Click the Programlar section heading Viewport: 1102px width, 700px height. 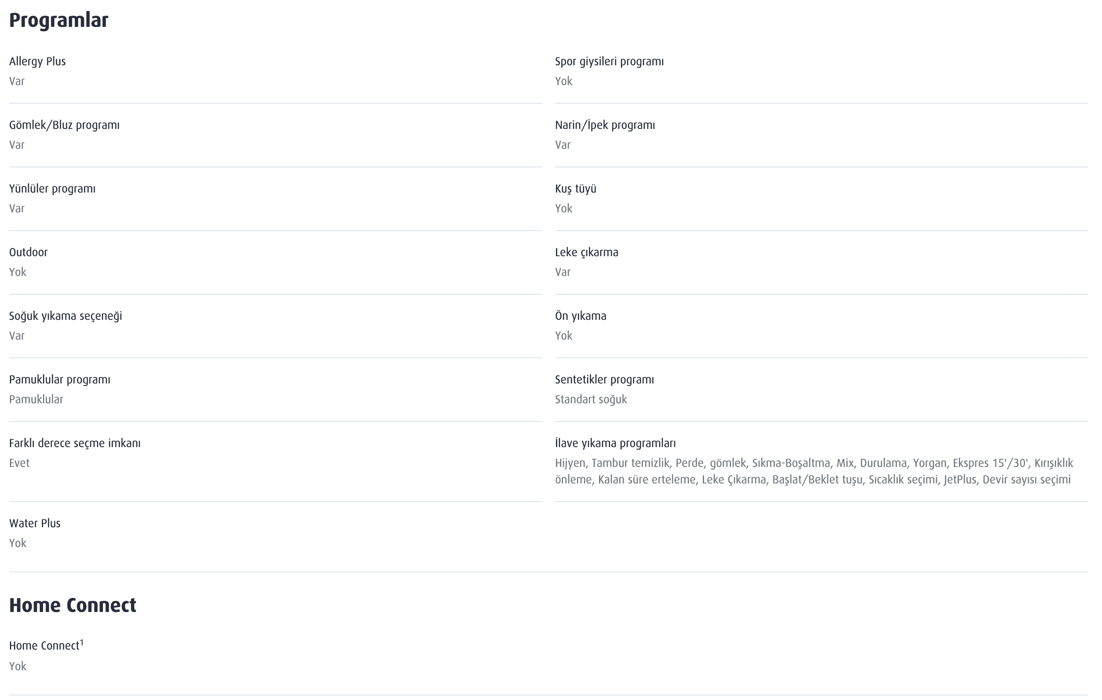(59, 21)
